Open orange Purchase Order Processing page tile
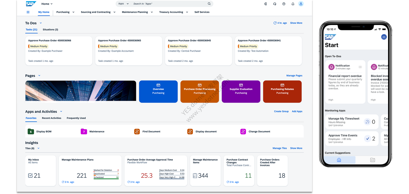The width and height of the screenshot is (409, 194). click(x=200, y=92)
